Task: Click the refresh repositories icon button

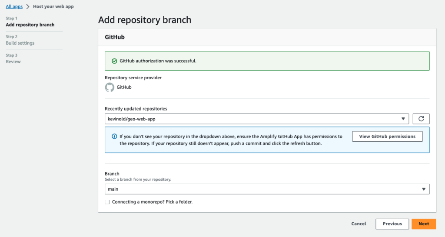Action: (421, 119)
